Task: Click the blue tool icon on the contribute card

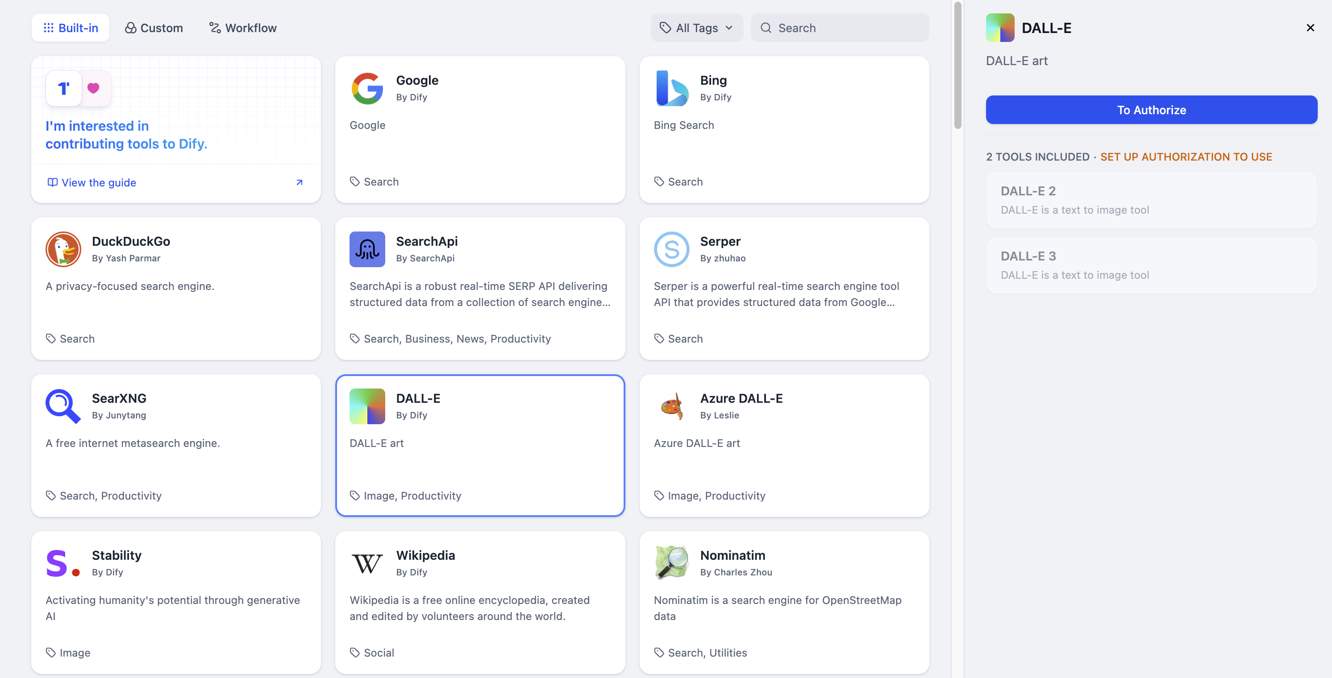Action: (x=63, y=88)
